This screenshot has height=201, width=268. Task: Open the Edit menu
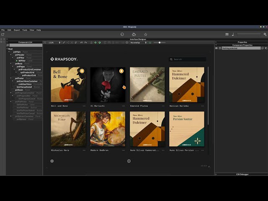click(9, 30)
